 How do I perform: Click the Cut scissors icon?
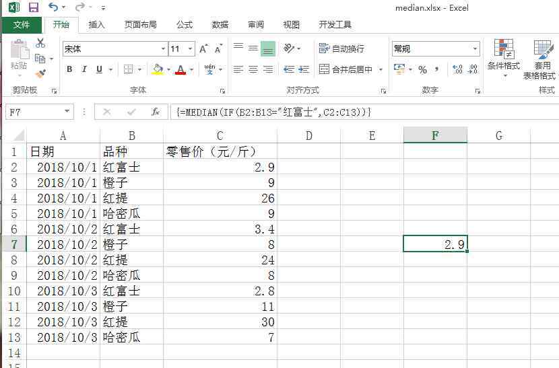[x=40, y=43]
